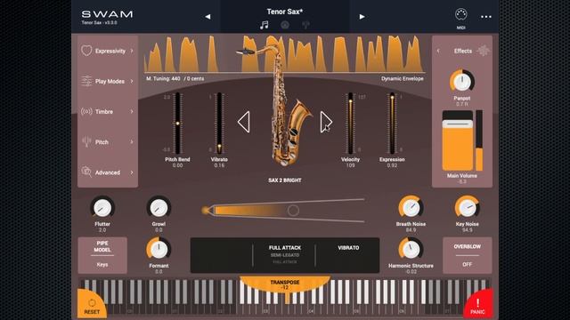Adjust the Flutter knob
Viewport: 570px width, 320px height.
(x=102, y=208)
